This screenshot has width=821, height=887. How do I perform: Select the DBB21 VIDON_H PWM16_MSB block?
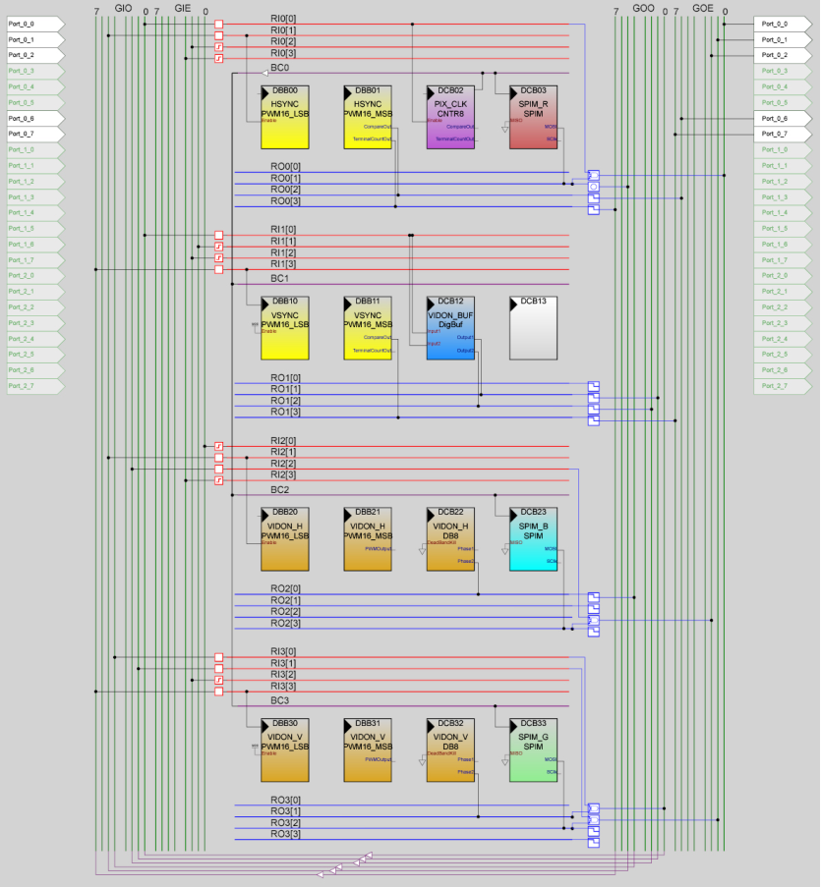point(368,539)
